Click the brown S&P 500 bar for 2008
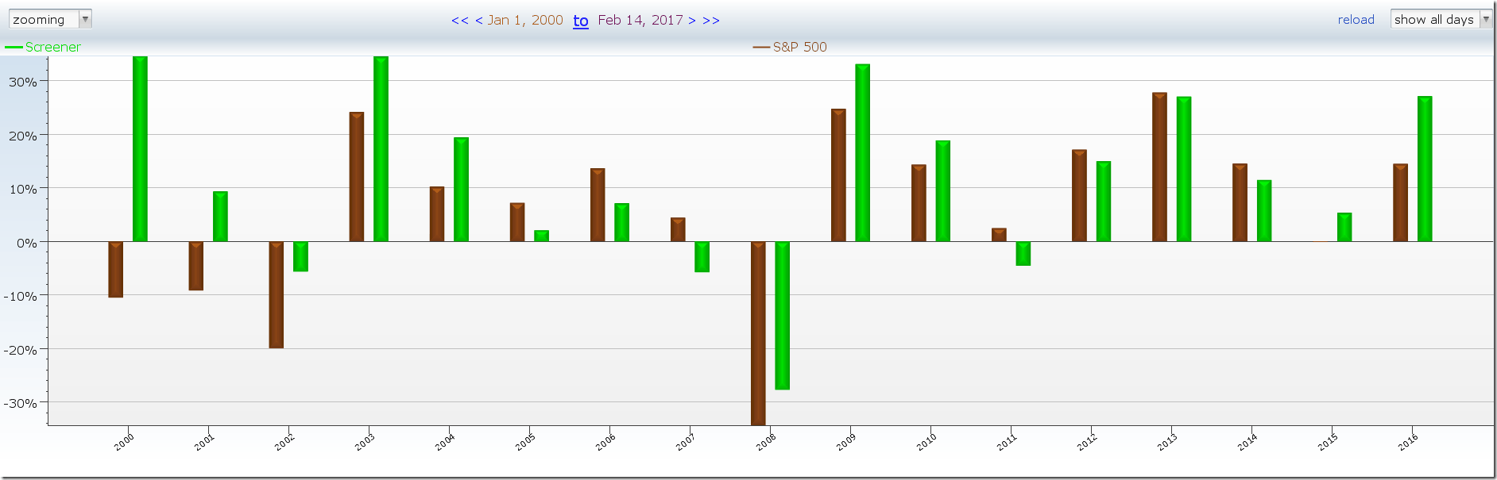The image size is (1497, 480). (x=759, y=333)
